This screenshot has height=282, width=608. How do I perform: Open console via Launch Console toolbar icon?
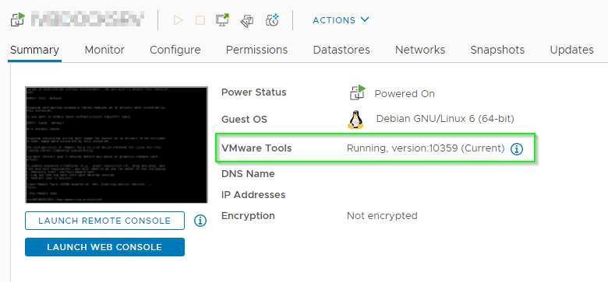(222, 20)
